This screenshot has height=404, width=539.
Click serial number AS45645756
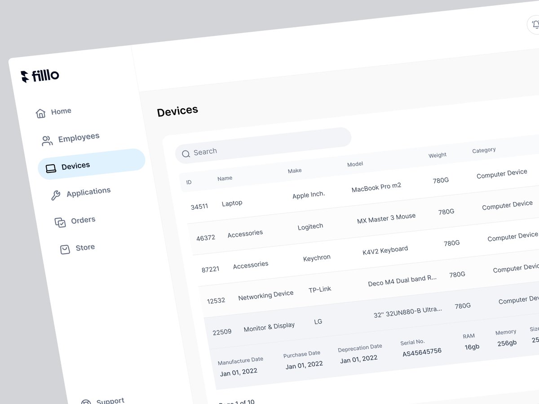422,353
